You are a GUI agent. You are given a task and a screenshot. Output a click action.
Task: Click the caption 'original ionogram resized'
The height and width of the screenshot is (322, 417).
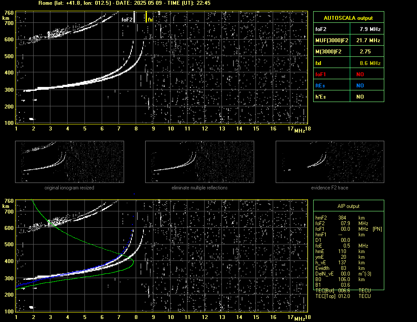pos(69,188)
